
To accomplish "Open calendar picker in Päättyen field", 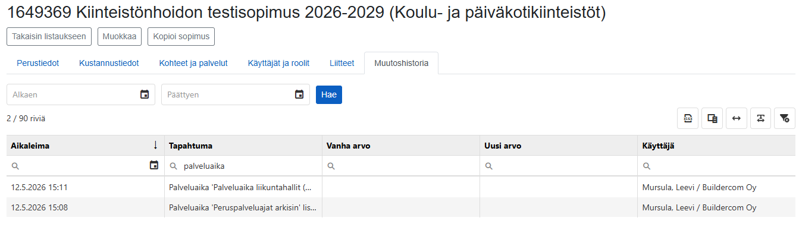I will pyautogui.click(x=299, y=94).
